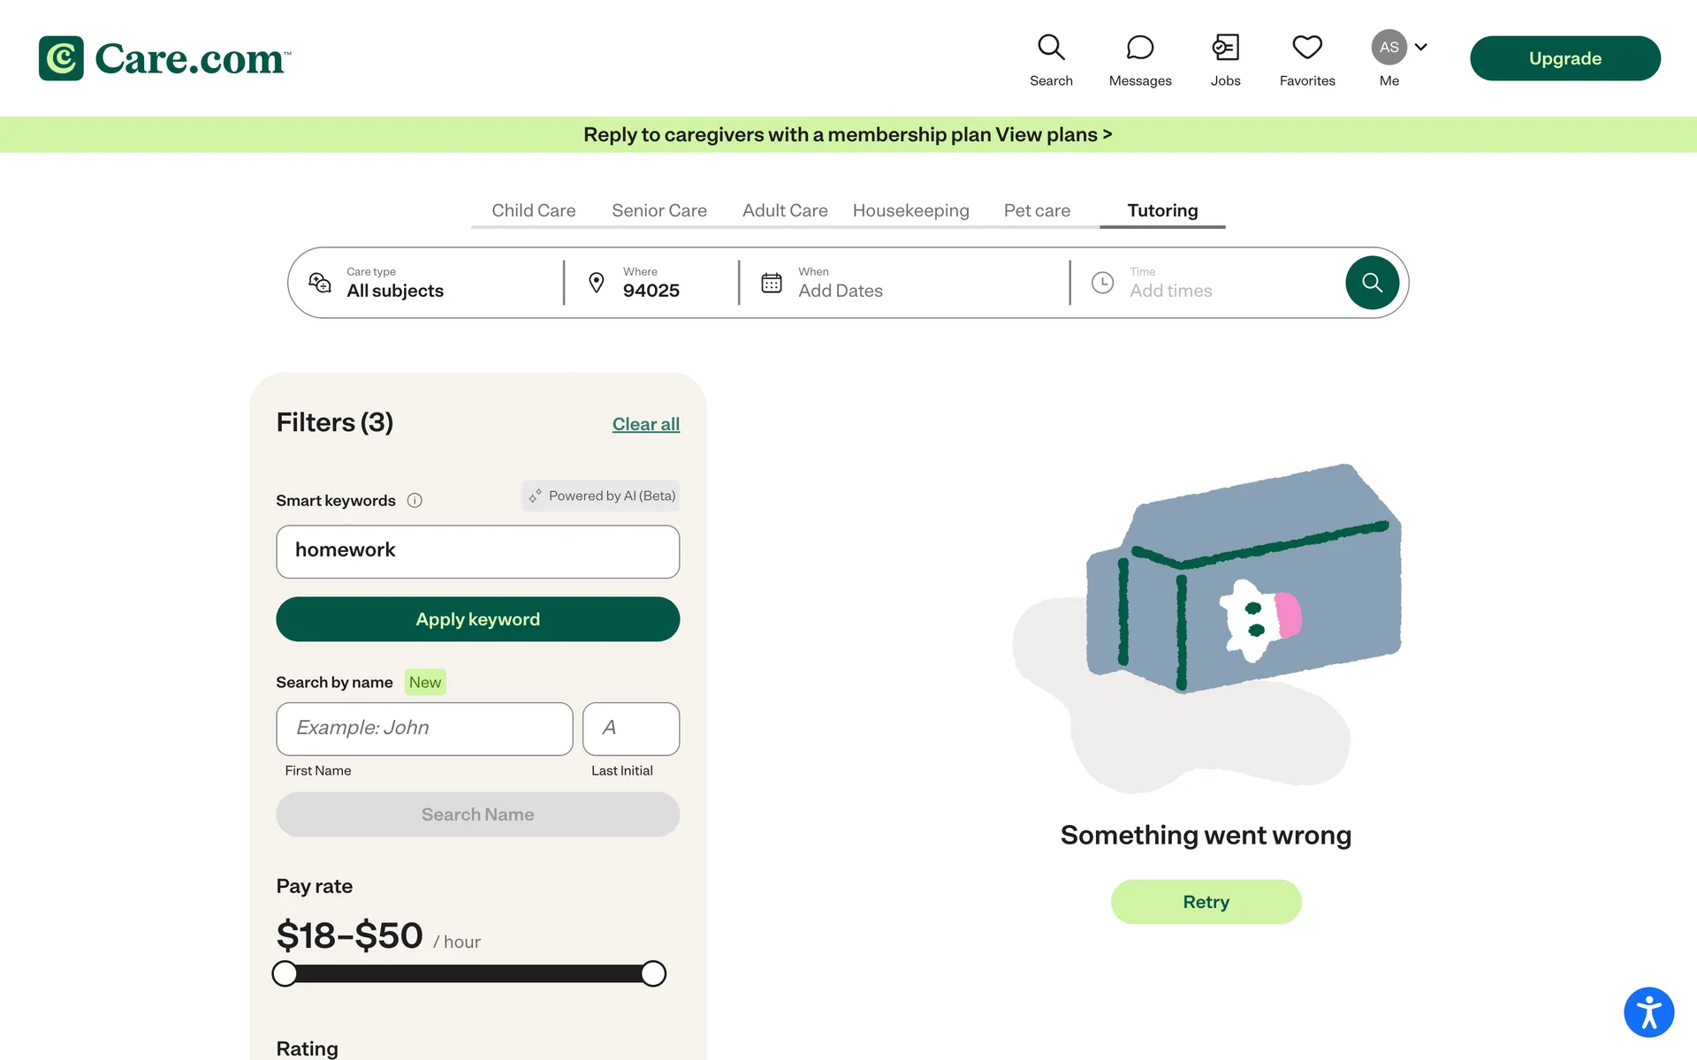1697x1060 pixels.
Task: Open the Jobs icon in the header
Action: coord(1225,49)
